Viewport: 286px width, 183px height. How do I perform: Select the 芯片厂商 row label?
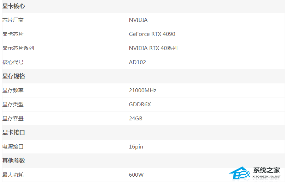coord(13,20)
